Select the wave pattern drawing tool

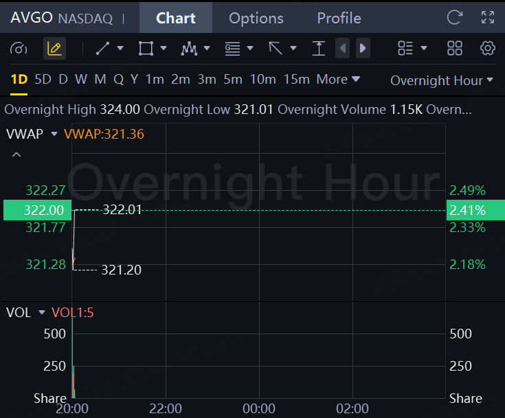pyautogui.click(x=189, y=48)
